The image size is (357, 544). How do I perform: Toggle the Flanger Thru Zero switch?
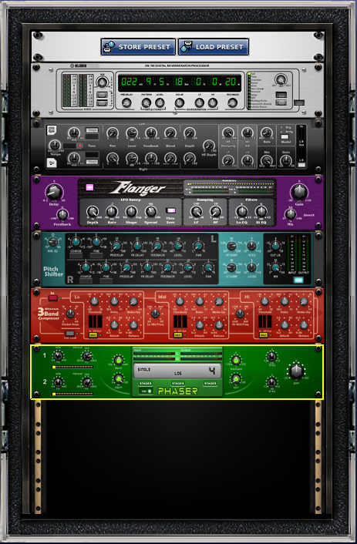pyautogui.click(x=170, y=210)
